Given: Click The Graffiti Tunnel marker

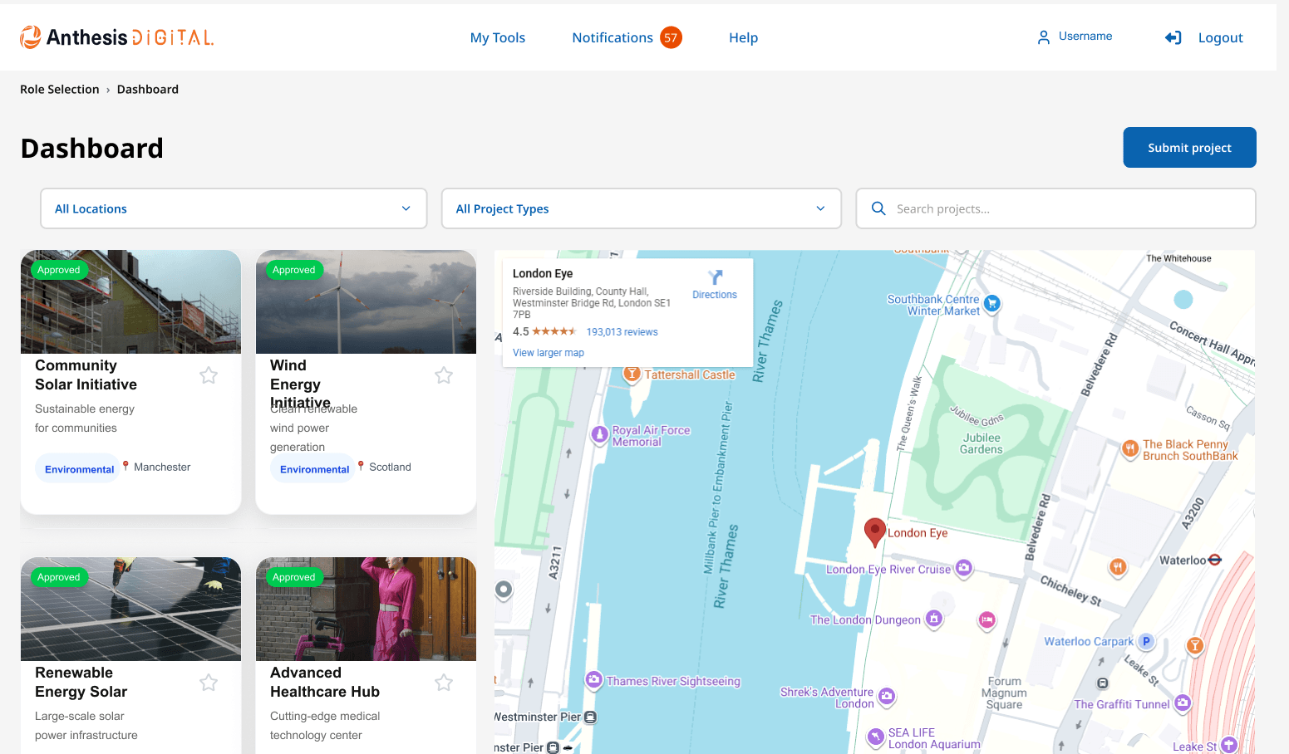Looking at the screenshot, I should click(x=1182, y=703).
